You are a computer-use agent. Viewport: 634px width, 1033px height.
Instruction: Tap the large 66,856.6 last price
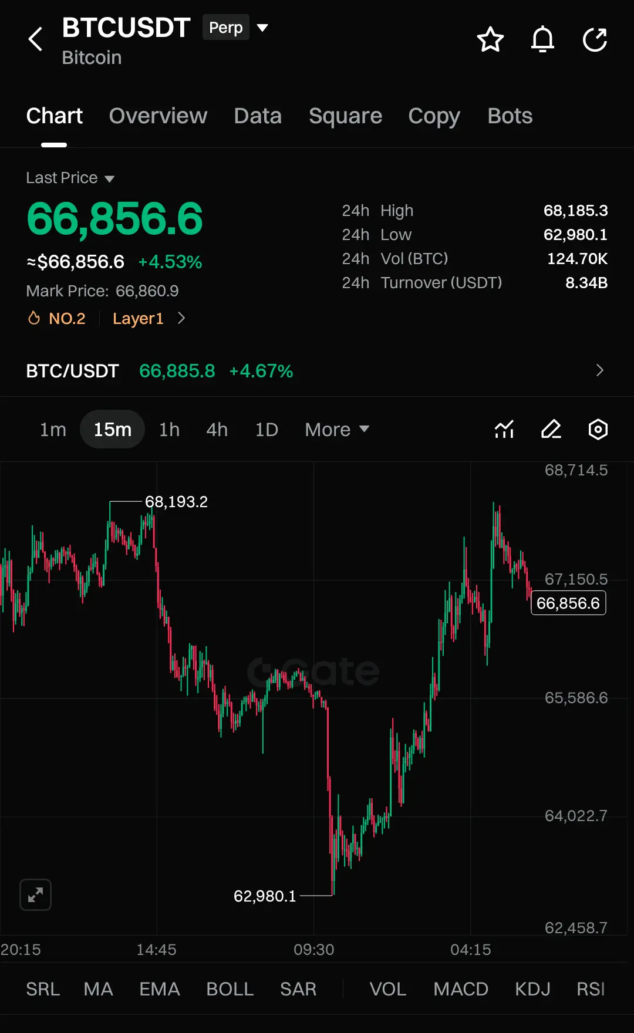click(x=114, y=219)
